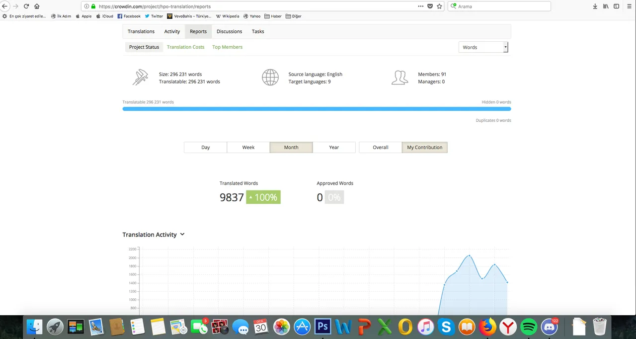This screenshot has width=636, height=339.
Task: Switch report period to Week
Action: pos(248,147)
